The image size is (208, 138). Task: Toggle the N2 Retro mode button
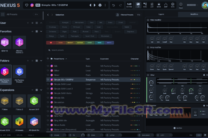tap(129, 5)
